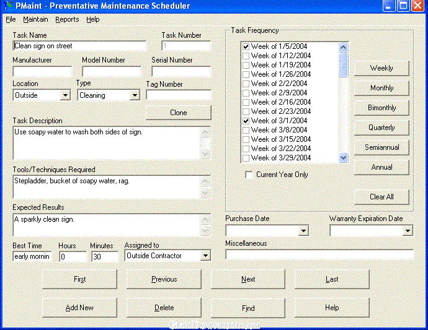Click the Expected Results text area
This screenshot has width=428, height=330.
pyautogui.click(x=107, y=225)
